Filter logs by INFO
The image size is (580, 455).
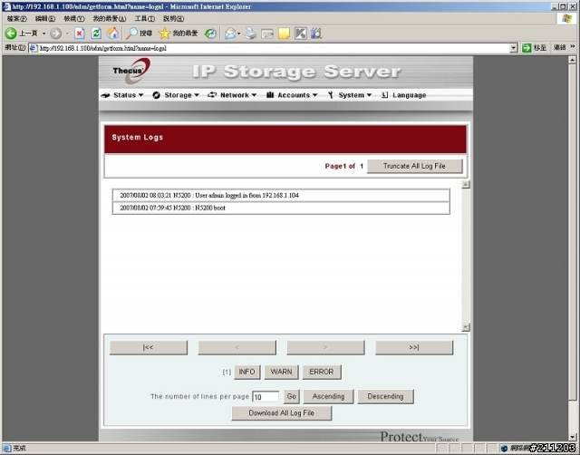point(247,373)
